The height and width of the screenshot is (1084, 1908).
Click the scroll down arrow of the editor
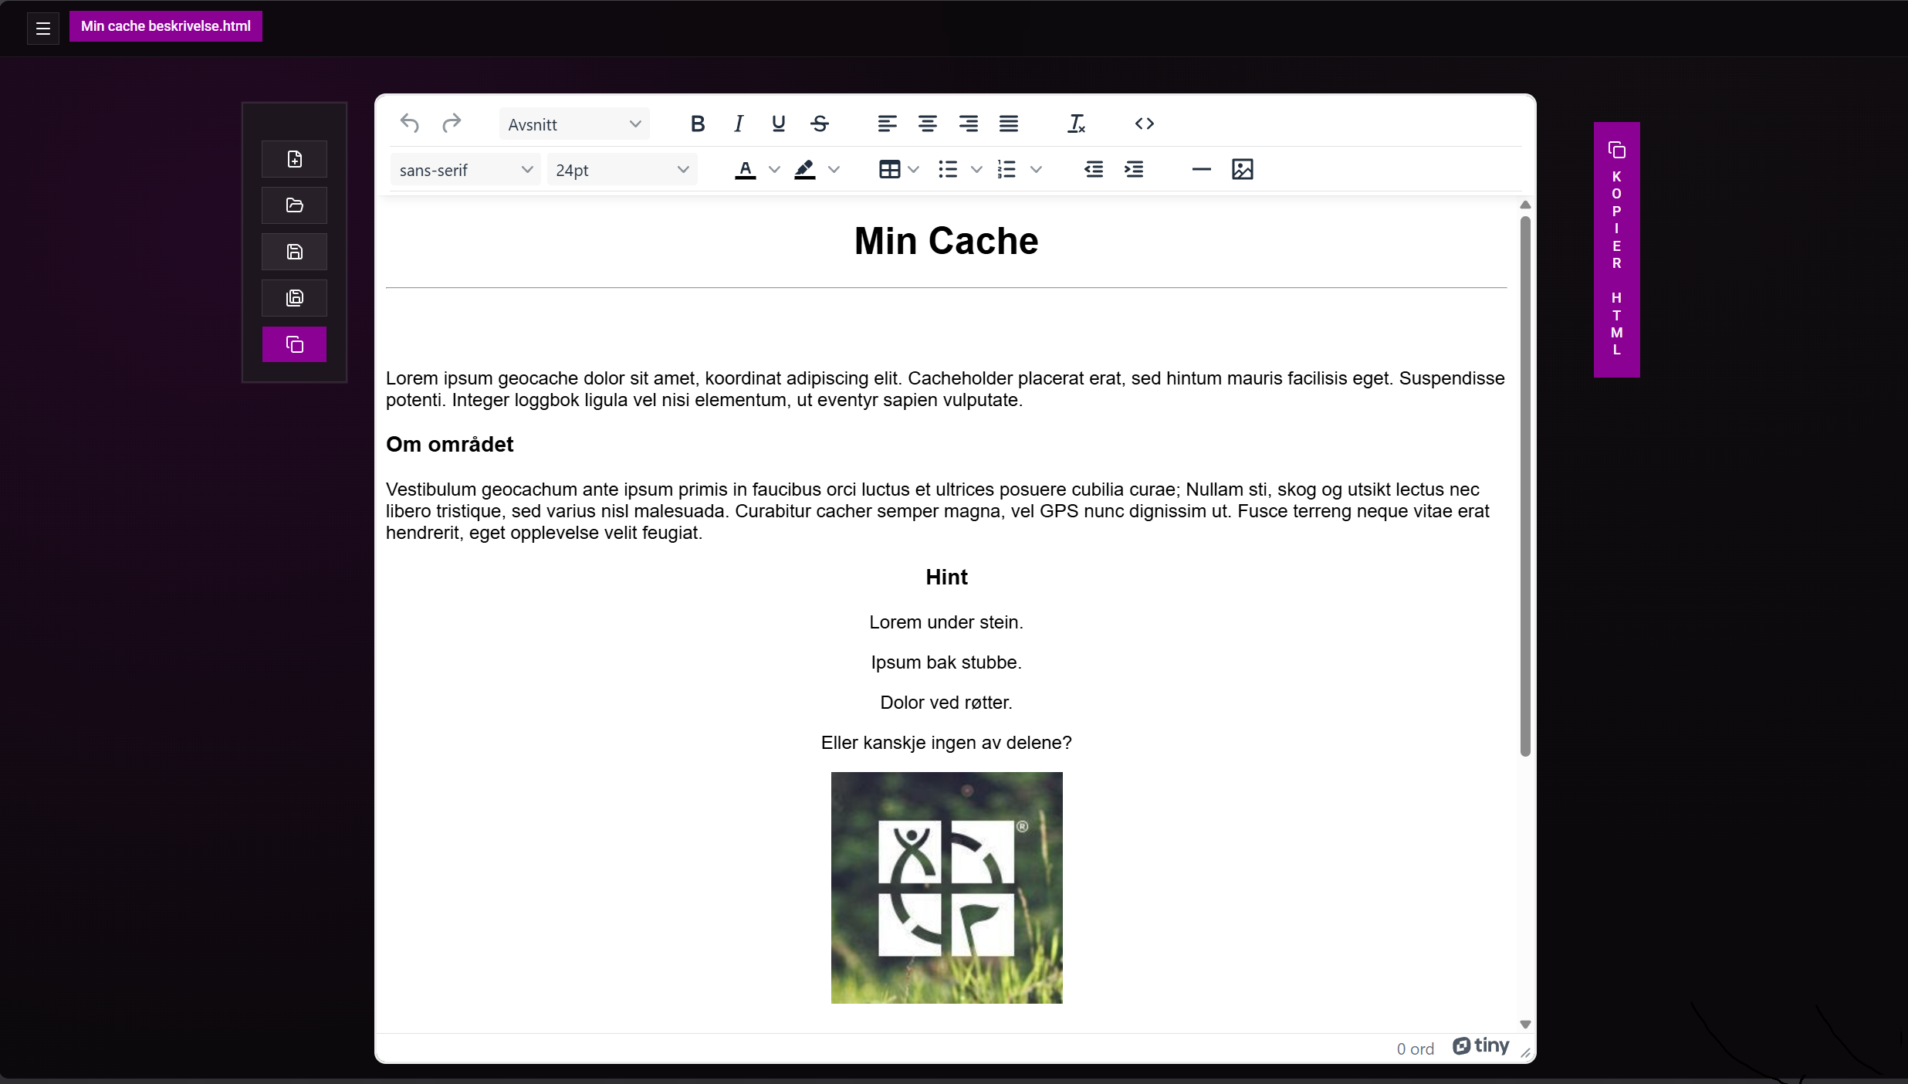[1525, 1025]
